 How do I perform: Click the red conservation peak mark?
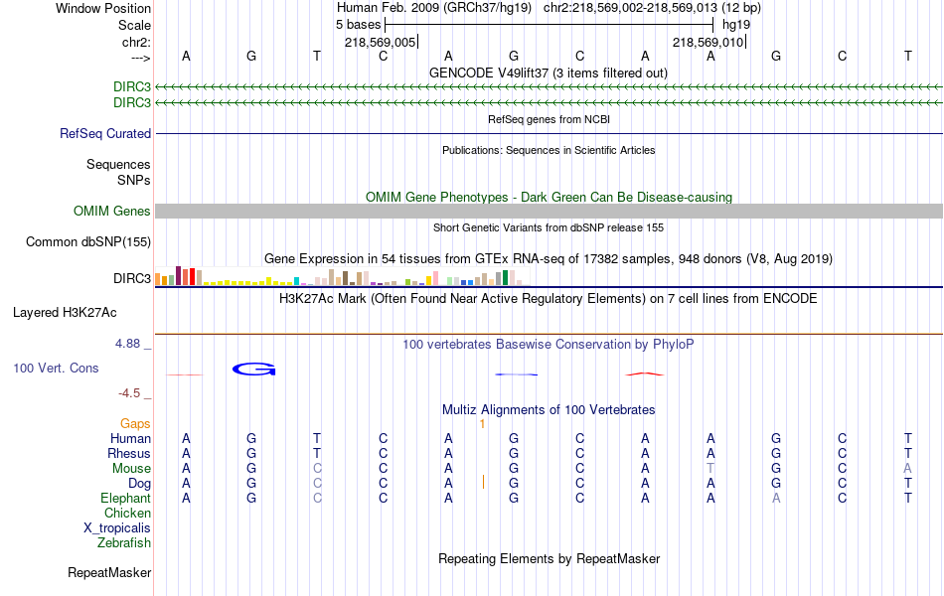point(645,373)
